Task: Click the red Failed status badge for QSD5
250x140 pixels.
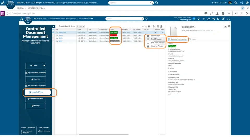Action: pos(114,35)
